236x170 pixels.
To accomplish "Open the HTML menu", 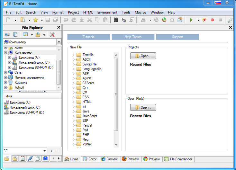I will (88, 13).
